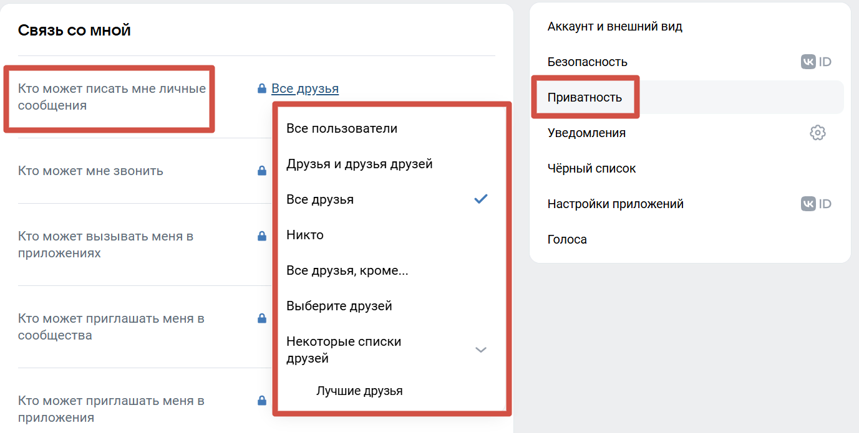Open 'Аккаунт и внешний вид' settings
The width and height of the screenshot is (859, 433).
(x=614, y=27)
